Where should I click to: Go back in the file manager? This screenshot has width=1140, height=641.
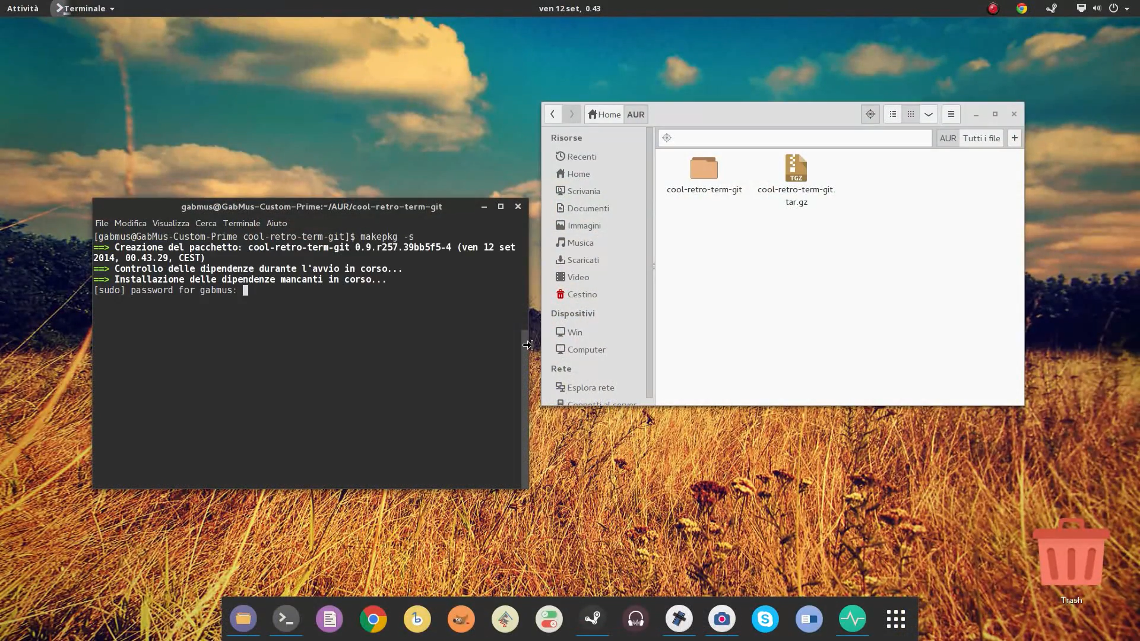pos(553,114)
